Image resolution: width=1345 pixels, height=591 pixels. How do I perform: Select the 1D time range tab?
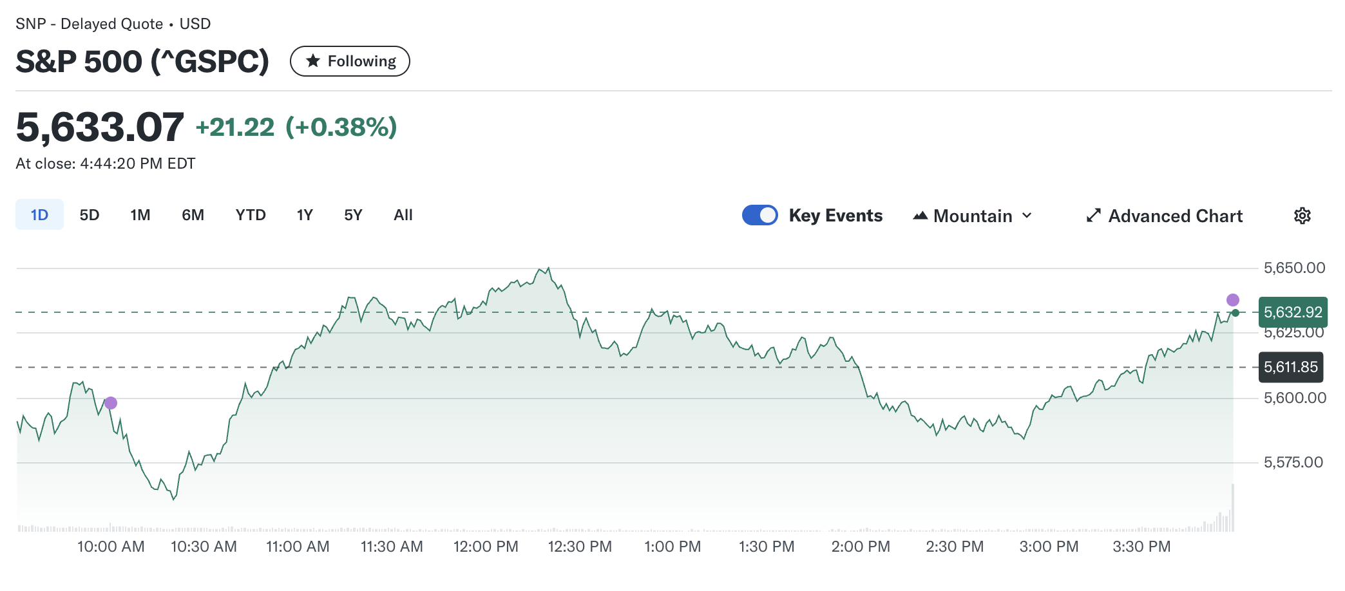tap(40, 214)
